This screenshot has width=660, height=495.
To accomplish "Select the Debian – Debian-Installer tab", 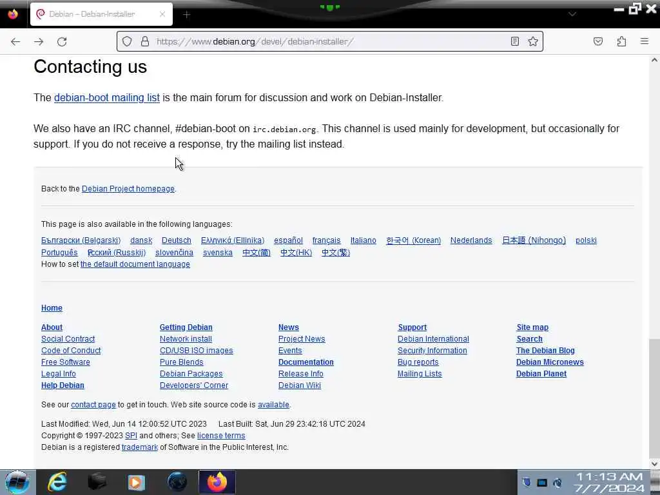I will tap(101, 14).
